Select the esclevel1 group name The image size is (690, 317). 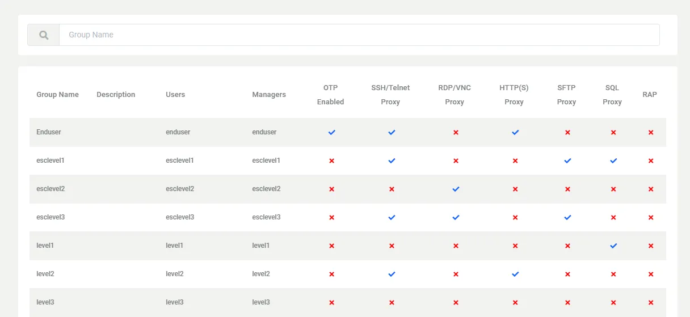coord(51,160)
